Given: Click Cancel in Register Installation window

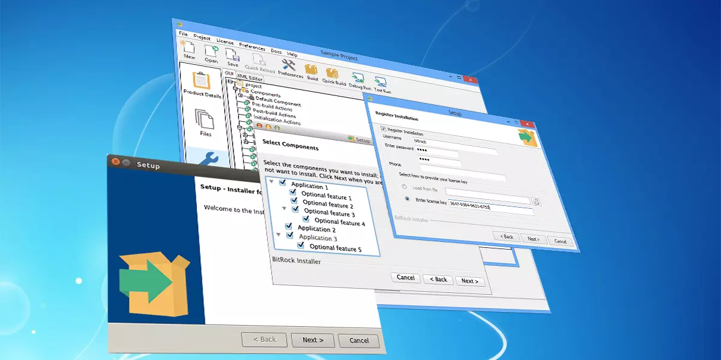Looking at the screenshot, I should [560, 241].
